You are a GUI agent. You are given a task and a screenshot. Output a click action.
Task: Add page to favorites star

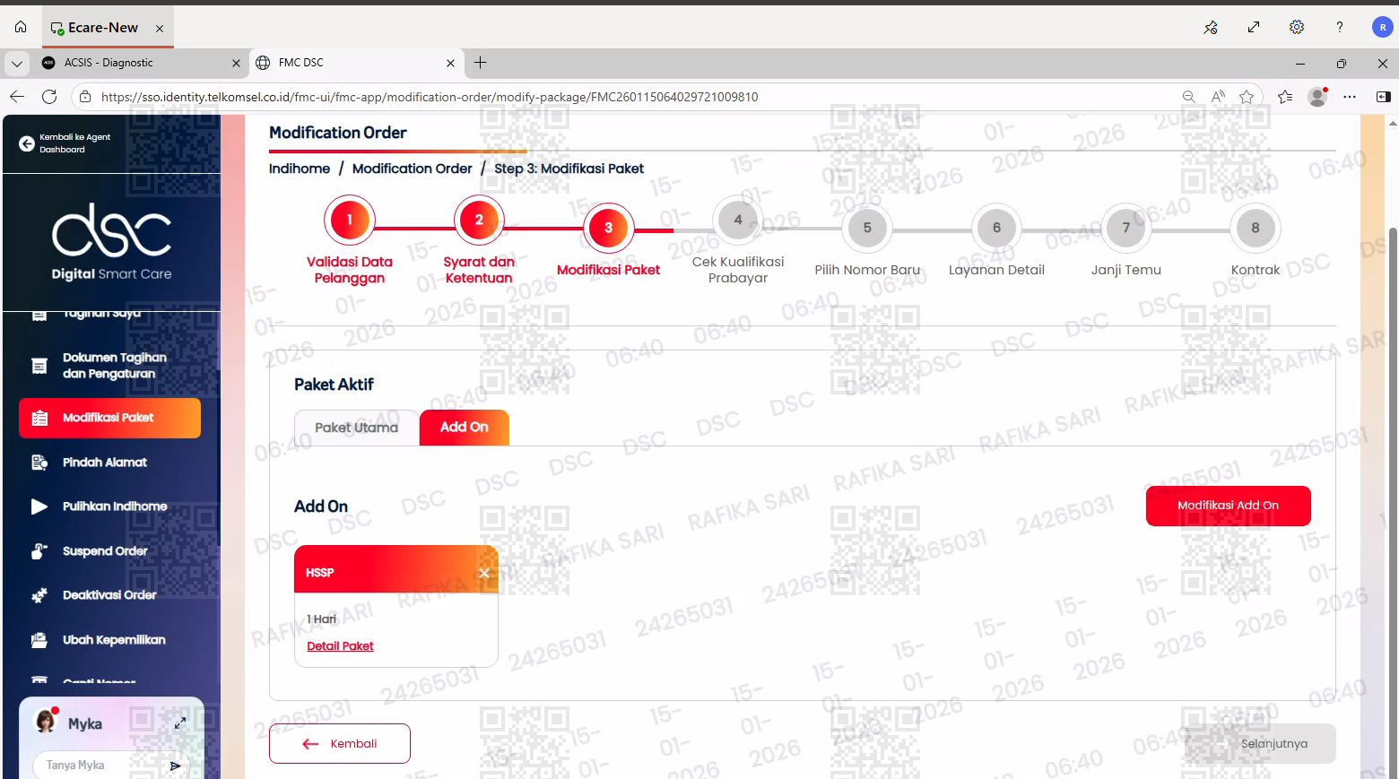(1247, 97)
